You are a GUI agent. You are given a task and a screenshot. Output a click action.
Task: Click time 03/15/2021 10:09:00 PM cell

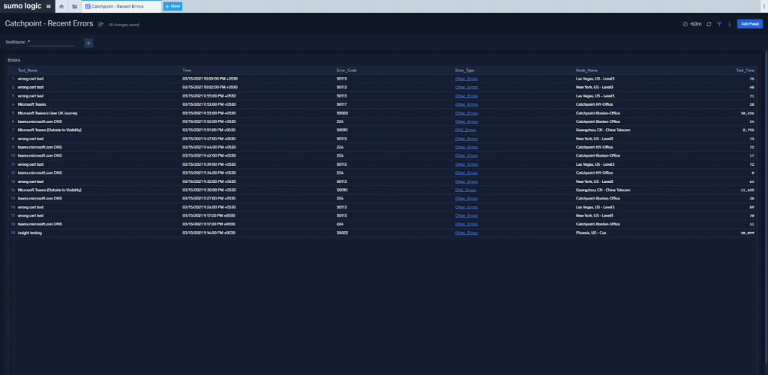coord(210,79)
